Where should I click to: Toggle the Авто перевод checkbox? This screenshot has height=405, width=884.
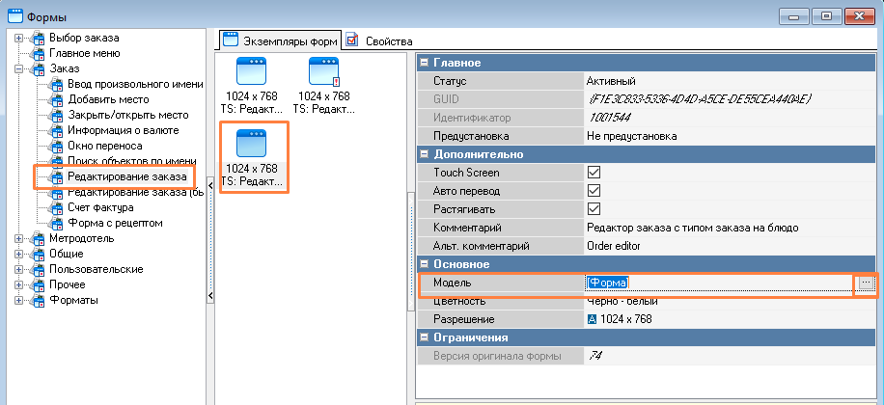click(x=594, y=191)
